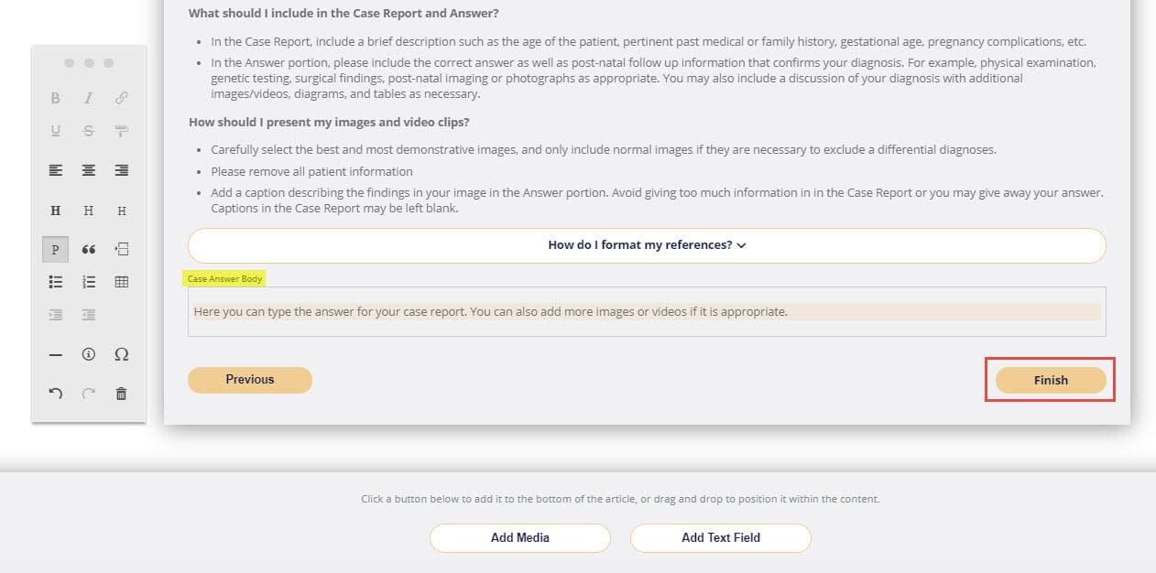This screenshot has width=1156, height=573.
Task: Insert a table with the table icon
Action: (x=121, y=282)
